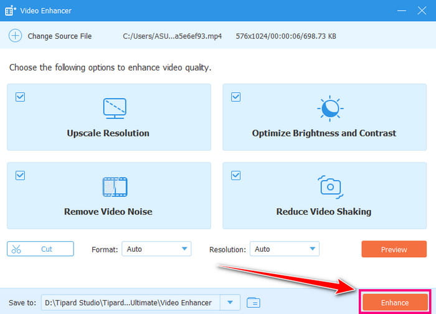Click the Upscale Resolution label
436x314 pixels.
click(108, 133)
